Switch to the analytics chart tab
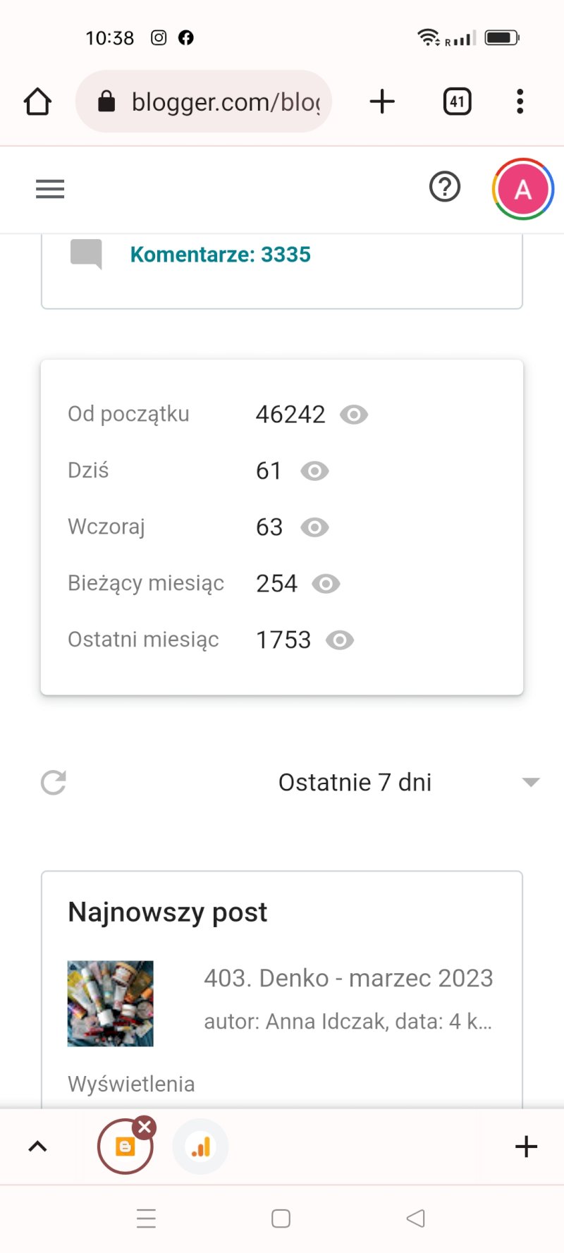This screenshot has width=564, height=1253. click(x=201, y=1147)
